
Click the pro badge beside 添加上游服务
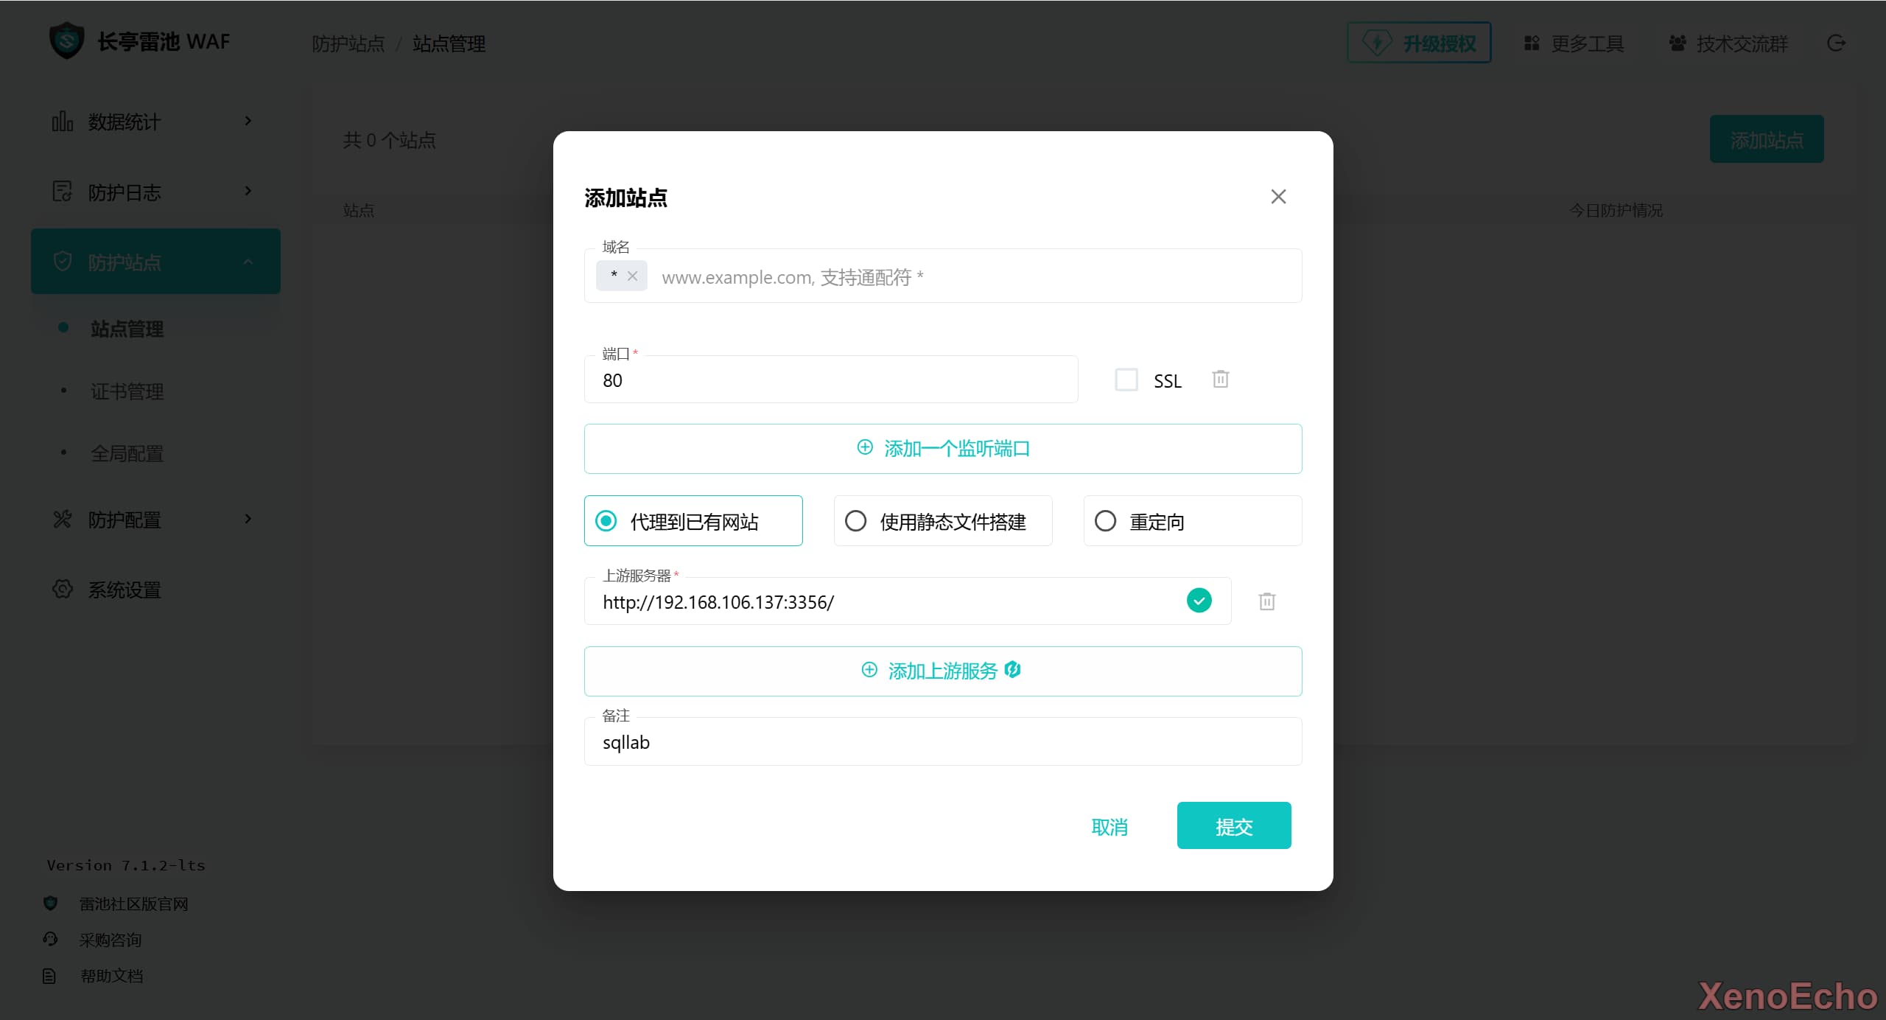(x=1013, y=669)
